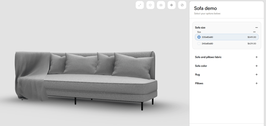Click the fullscreen expand arrows icon
266x126 pixels.
(x=140, y=5)
